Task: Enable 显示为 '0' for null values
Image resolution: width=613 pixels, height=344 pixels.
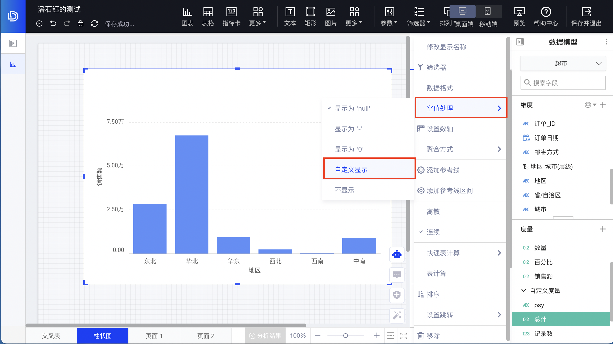Action: coord(349,149)
